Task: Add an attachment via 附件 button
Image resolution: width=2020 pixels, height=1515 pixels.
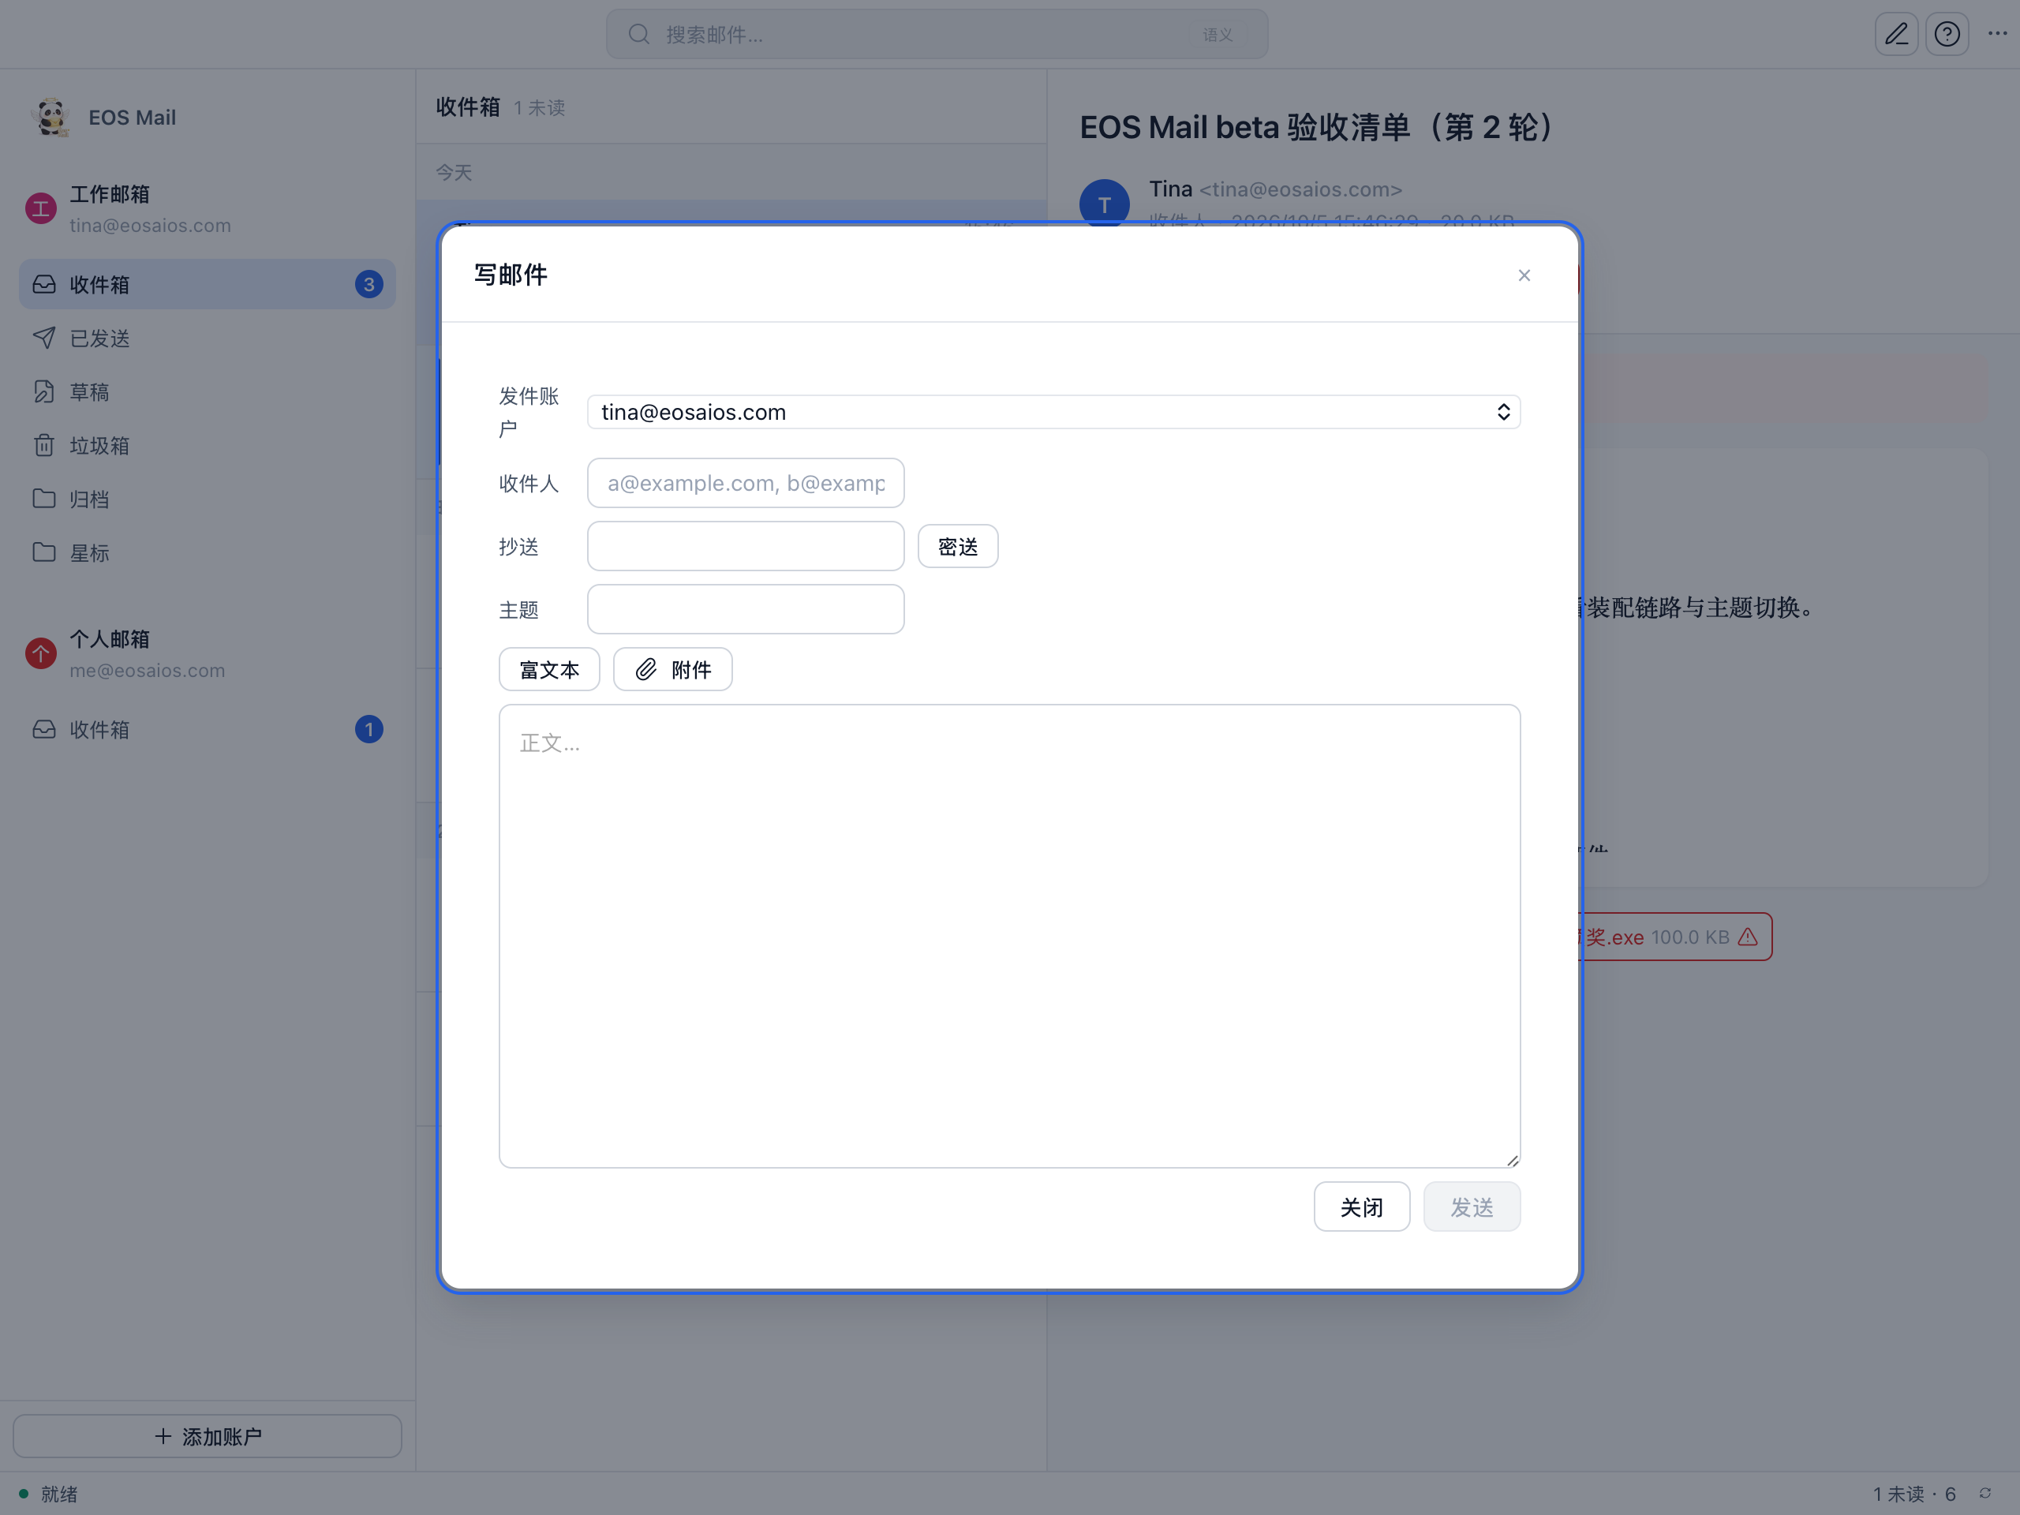Action: click(672, 669)
